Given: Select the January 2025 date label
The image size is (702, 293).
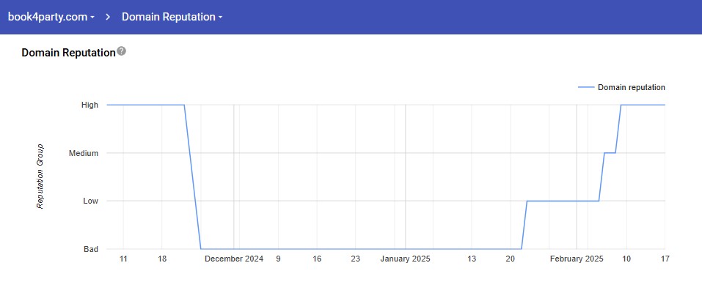Looking at the screenshot, I should (x=405, y=259).
